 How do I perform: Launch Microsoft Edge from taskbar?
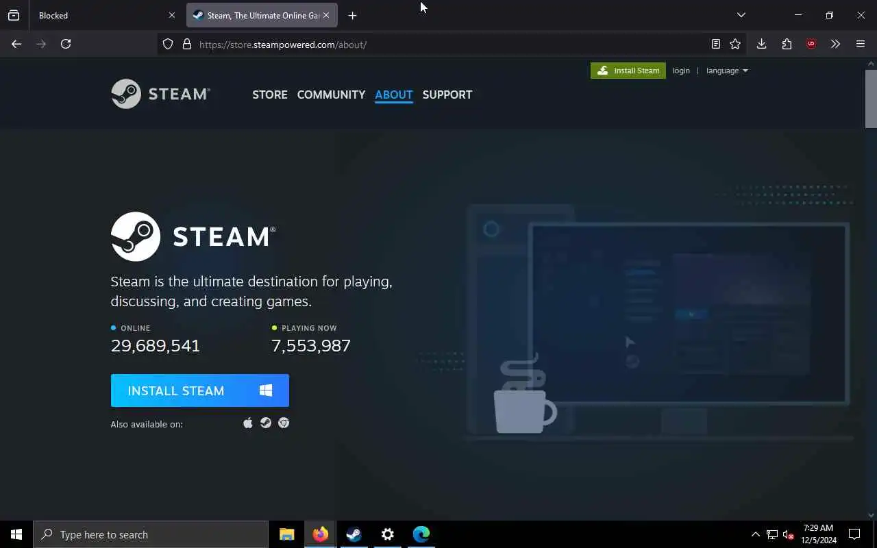(x=421, y=534)
